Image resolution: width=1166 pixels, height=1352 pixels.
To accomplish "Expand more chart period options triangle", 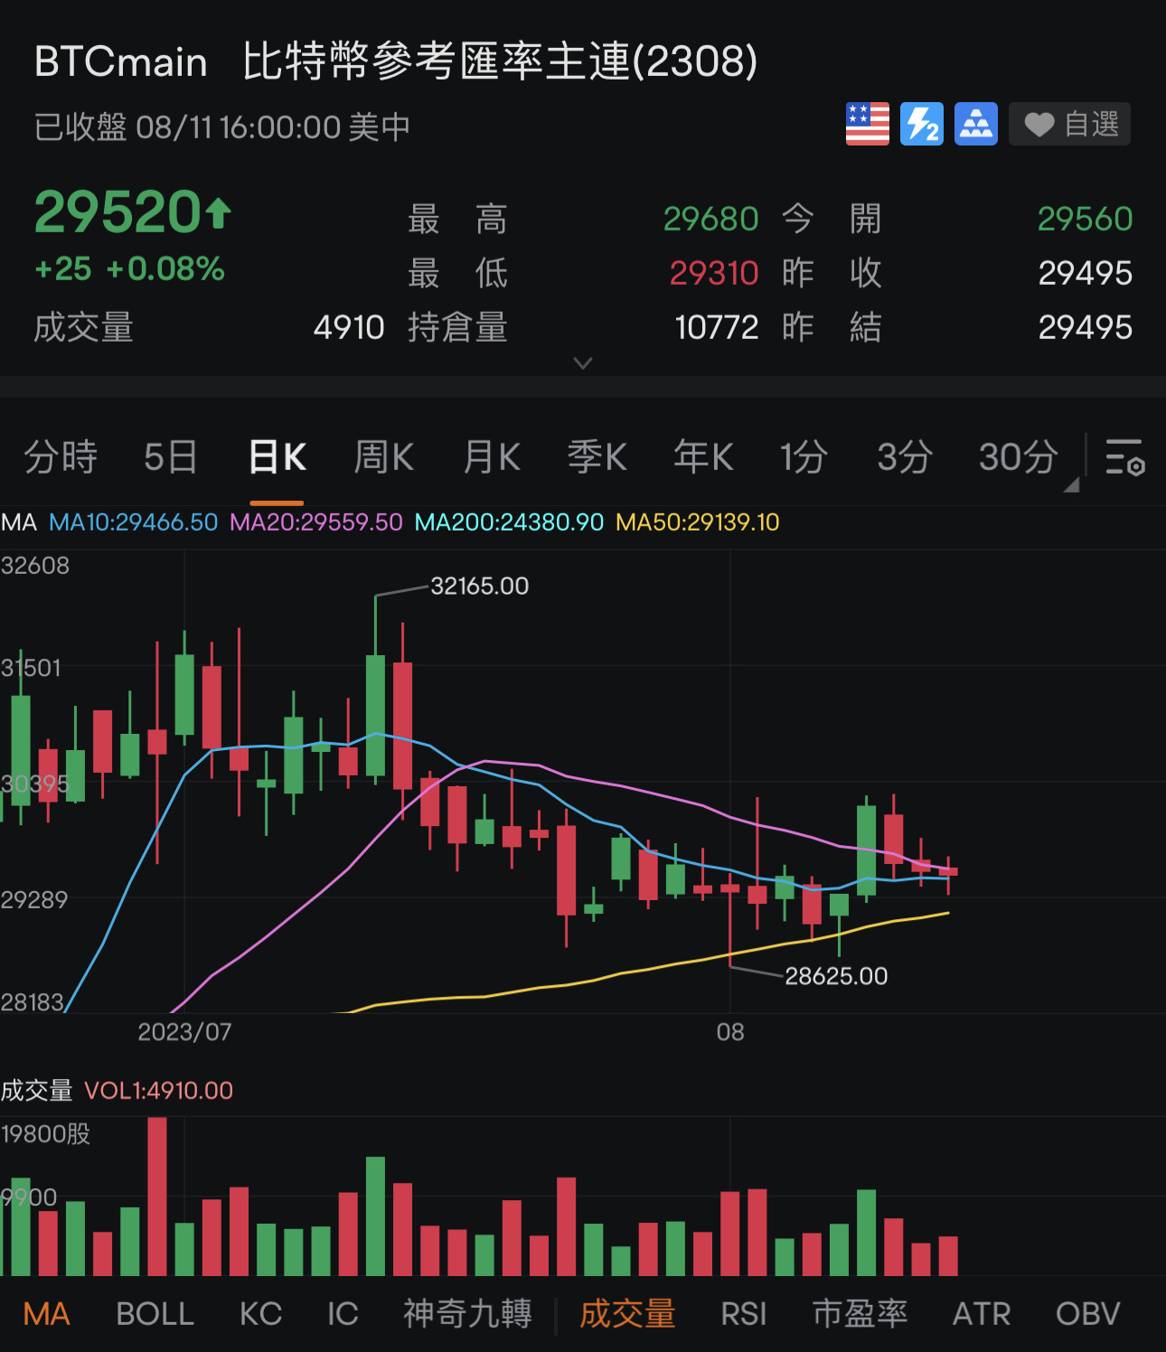I will [1072, 484].
